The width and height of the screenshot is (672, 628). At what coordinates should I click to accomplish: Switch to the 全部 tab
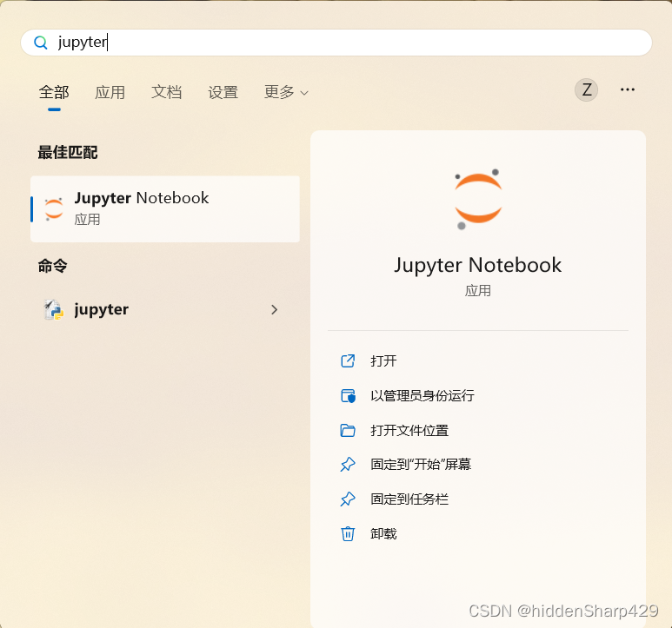54,92
